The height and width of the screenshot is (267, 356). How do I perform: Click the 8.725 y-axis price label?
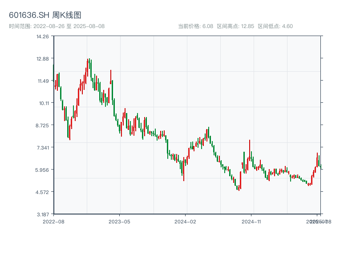[43, 125]
